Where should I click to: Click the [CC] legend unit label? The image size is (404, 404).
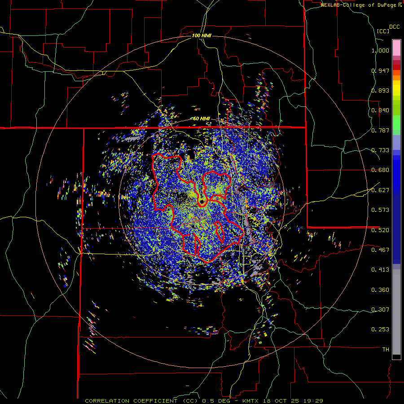(383, 31)
